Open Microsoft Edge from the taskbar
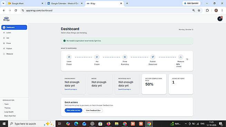The width and height of the screenshot is (226, 127). tap(76, 124)
